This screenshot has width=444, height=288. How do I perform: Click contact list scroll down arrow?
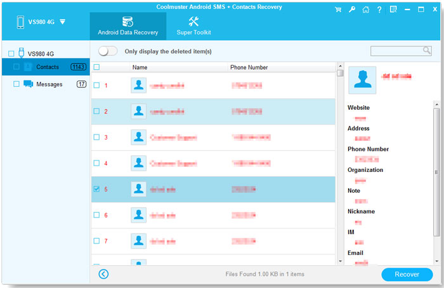pyautogui.click(x=340, y=261)
